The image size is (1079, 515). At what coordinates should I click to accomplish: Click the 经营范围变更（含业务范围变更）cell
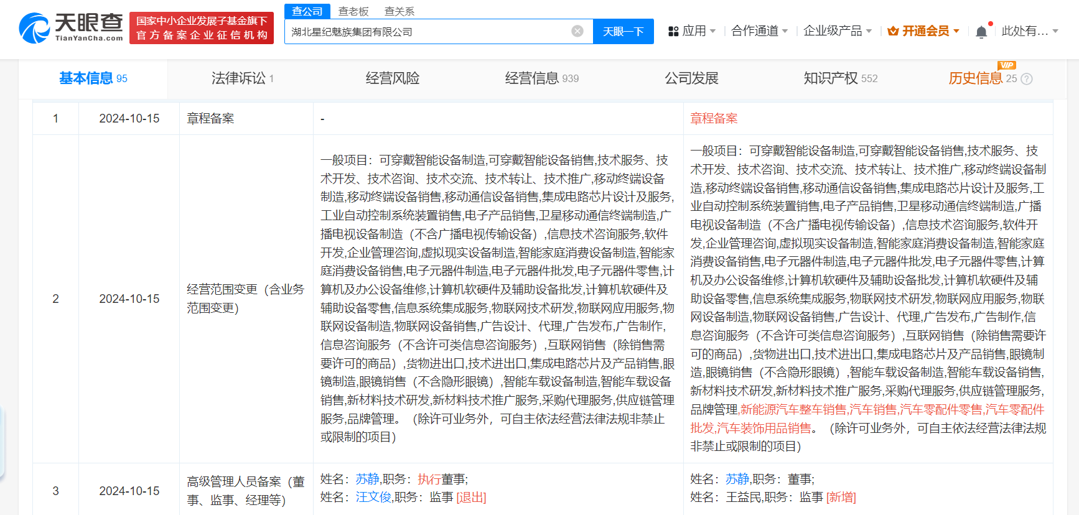[x=246, y=299]
